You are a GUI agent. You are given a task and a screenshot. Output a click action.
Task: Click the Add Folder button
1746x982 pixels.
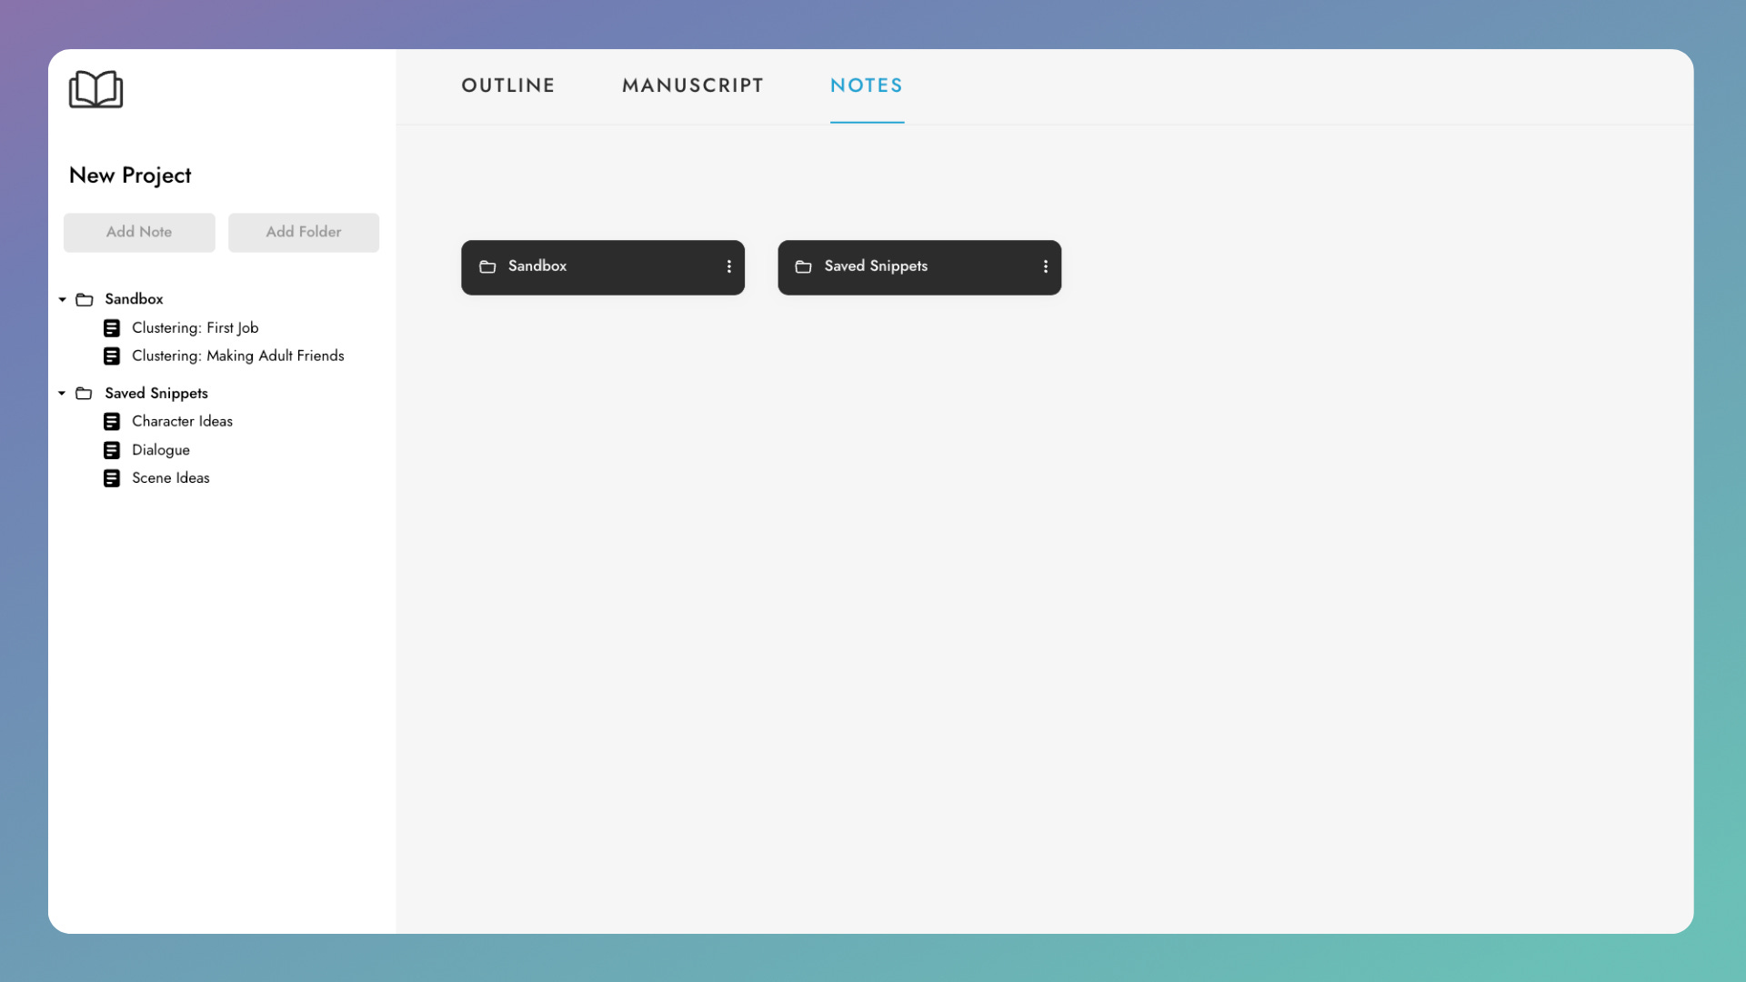coord(303,233)
